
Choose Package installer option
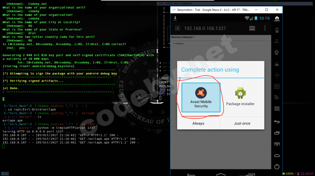click(x=240, y=96)
